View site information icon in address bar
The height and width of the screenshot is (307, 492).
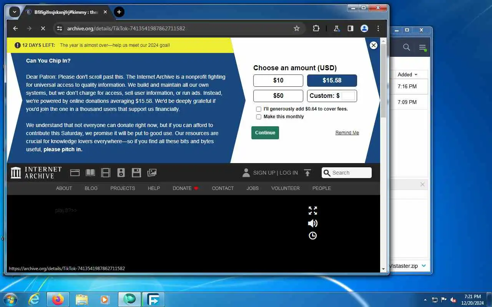59,28
